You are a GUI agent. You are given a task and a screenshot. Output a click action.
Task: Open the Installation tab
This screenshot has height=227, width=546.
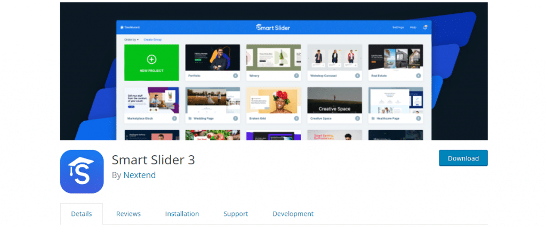(182, 214)
